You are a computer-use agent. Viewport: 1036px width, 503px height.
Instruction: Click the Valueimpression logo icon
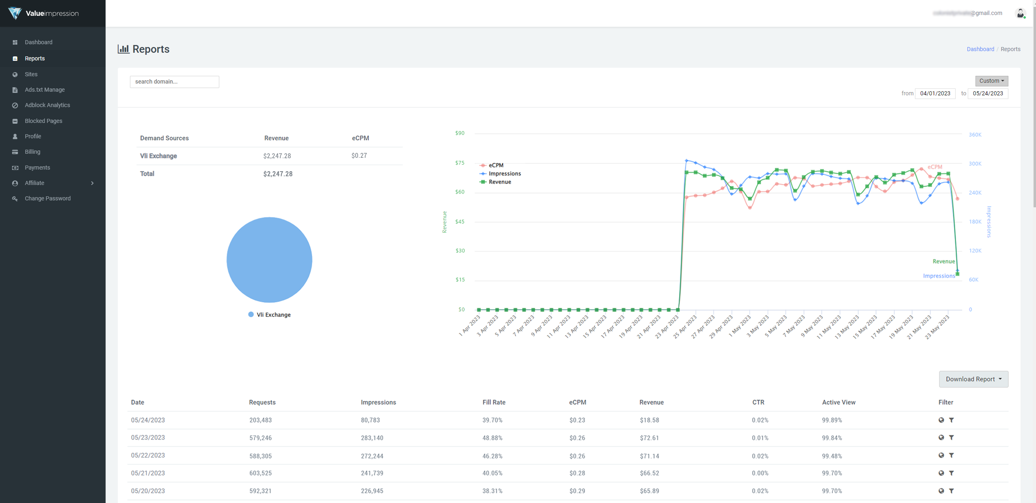point(15,13)
